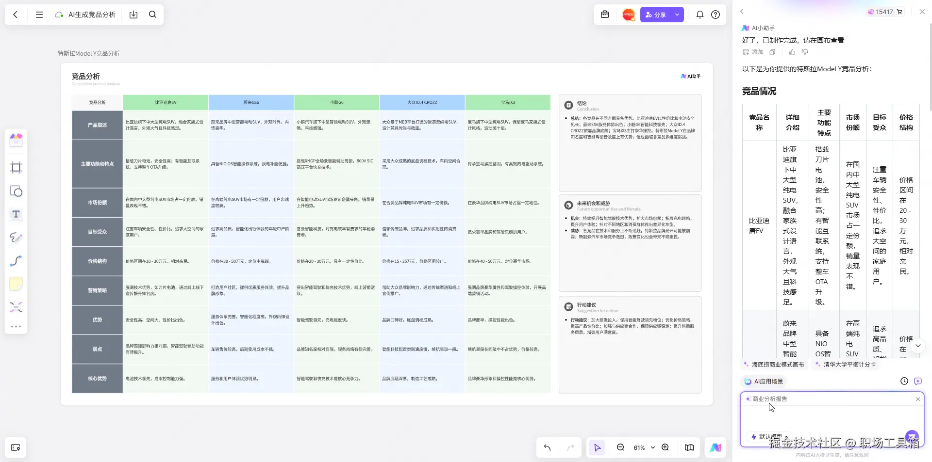Undo the last action
Screen dimensions: 932x462
coord(547,447)
